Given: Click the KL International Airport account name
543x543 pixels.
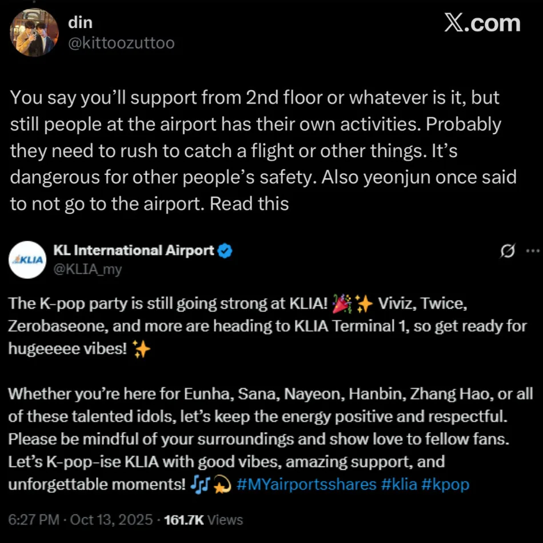Looking at the screenshot, I should [x=133, y=250].
